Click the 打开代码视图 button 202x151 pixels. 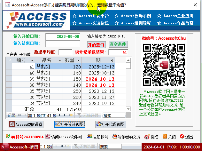(x=111, y=124)
